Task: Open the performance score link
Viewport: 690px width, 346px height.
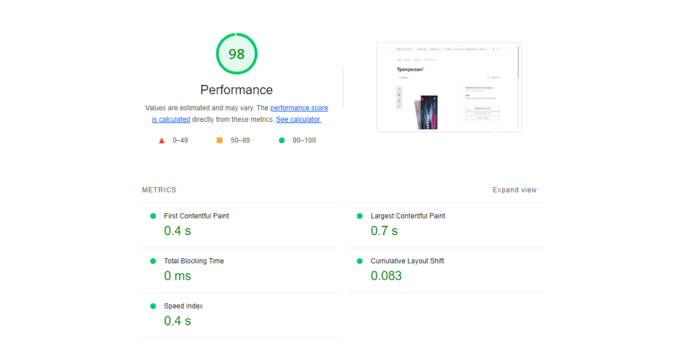Action: pyautogui.click(x=299, y=107)
